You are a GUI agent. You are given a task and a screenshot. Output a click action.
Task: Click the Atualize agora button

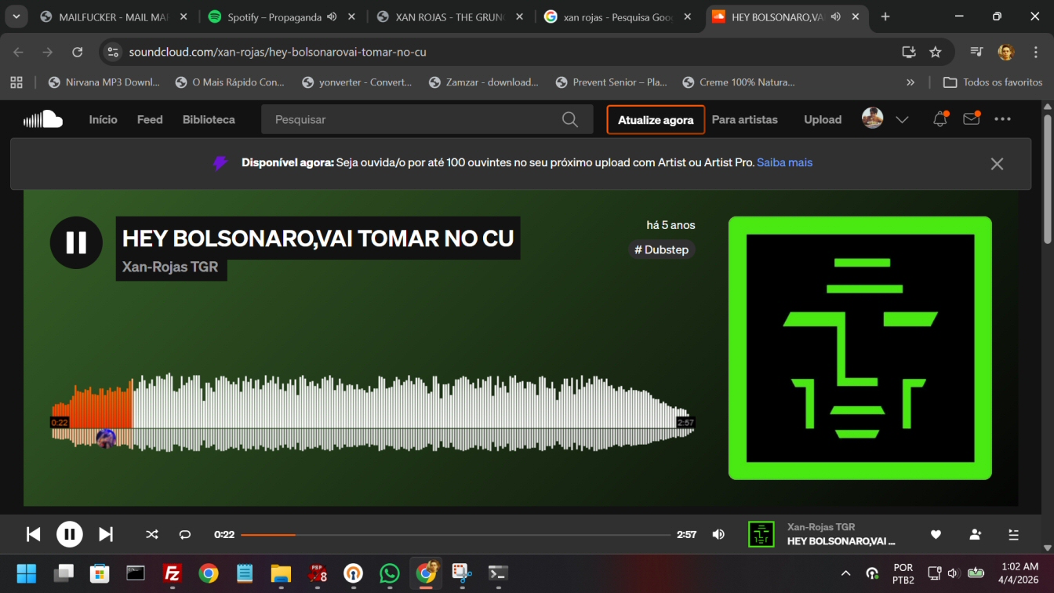pyautogui.click(x=656, y=120)
